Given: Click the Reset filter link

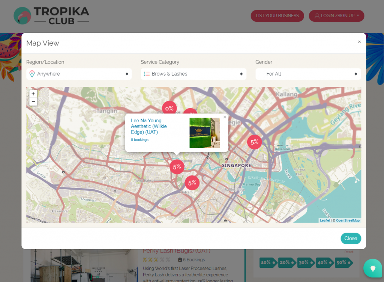Looking at the screenshot, I should pos(349,252).
